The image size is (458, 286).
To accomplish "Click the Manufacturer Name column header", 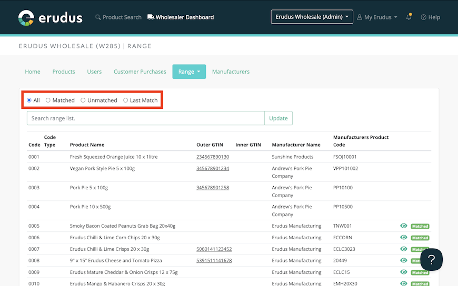I will (x=296, y=145).
